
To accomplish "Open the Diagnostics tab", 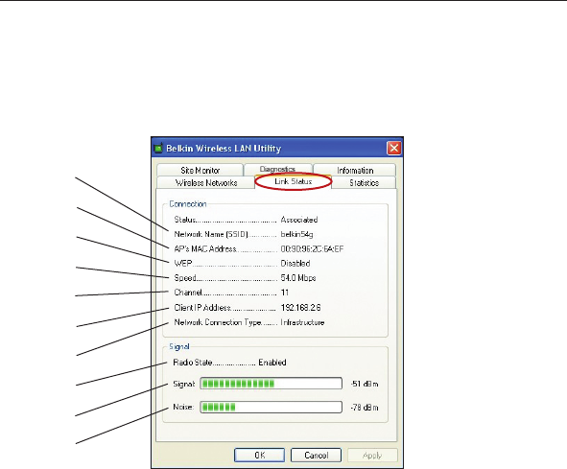I will [277, 169].
